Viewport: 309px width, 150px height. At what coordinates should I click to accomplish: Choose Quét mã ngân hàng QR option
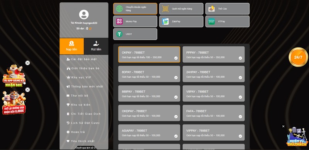coord(181,9)
